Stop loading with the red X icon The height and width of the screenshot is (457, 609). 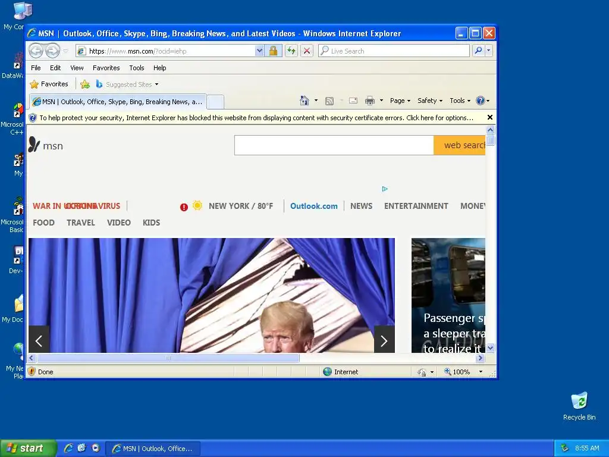(307, 51)
